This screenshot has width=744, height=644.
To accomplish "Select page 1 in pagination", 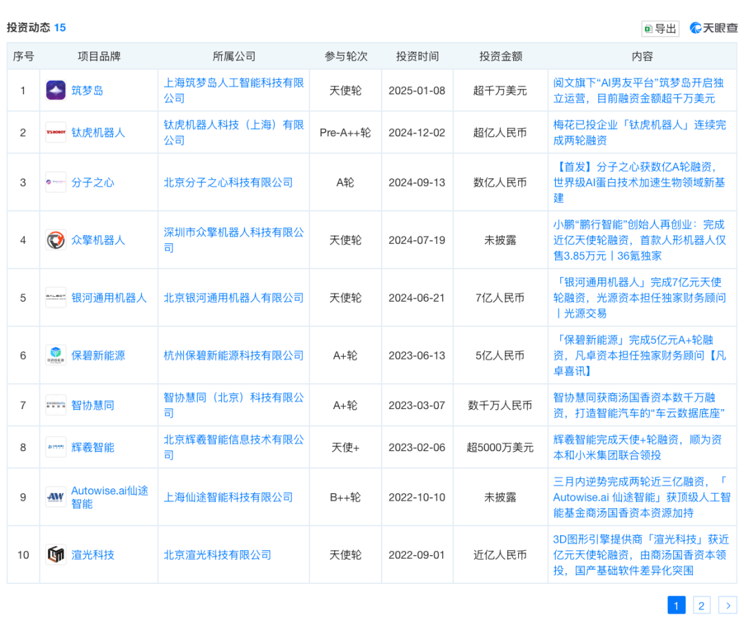I will tap(676, 605).
